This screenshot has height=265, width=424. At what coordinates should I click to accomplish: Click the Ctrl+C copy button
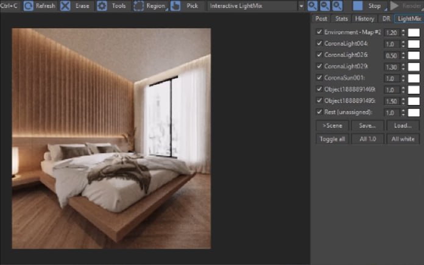(x=9, y=5)
